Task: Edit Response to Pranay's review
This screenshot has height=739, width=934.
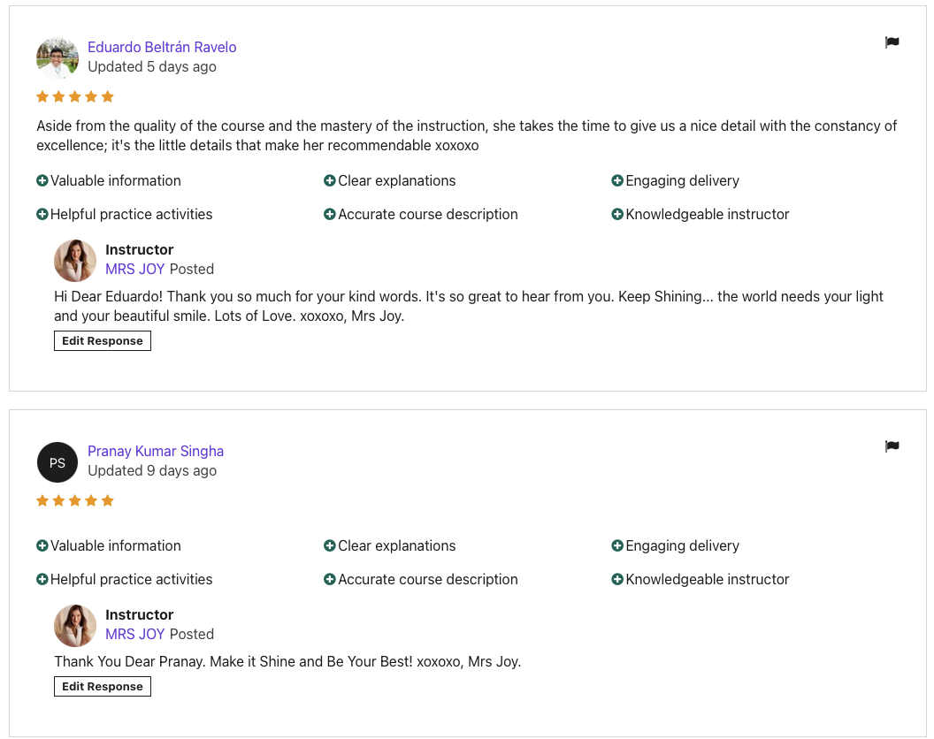Action: pos(103,687)
